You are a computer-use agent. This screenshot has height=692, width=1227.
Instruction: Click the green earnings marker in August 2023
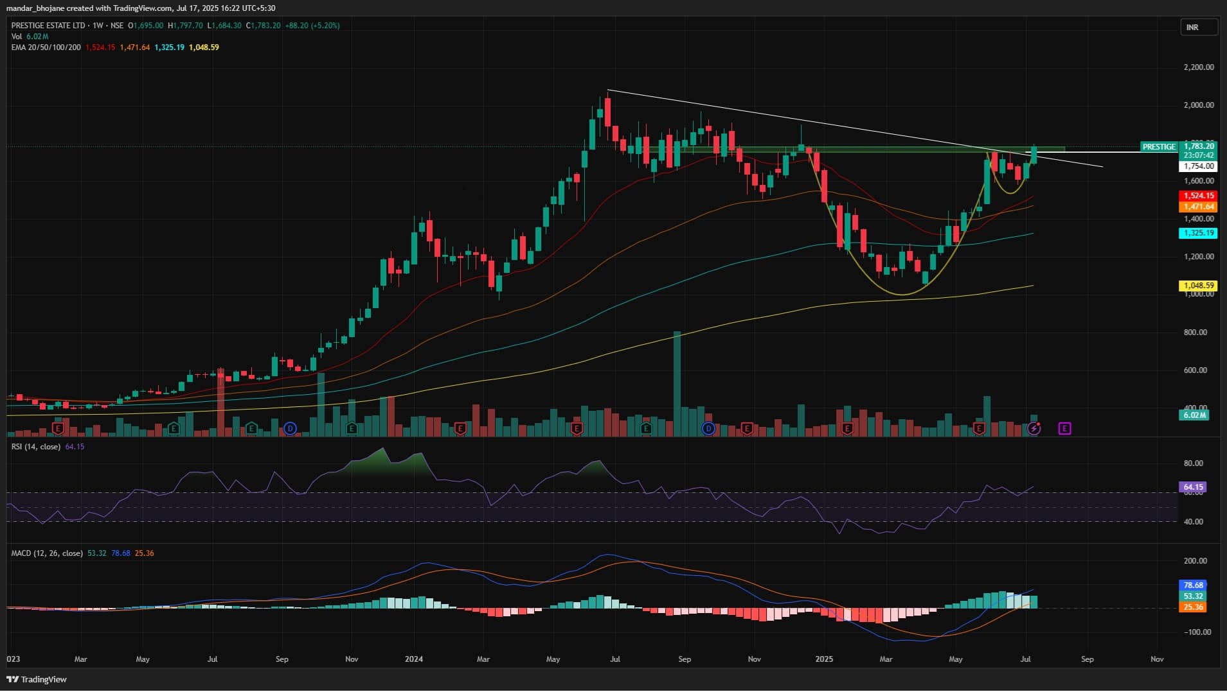[x=252, y=428]
